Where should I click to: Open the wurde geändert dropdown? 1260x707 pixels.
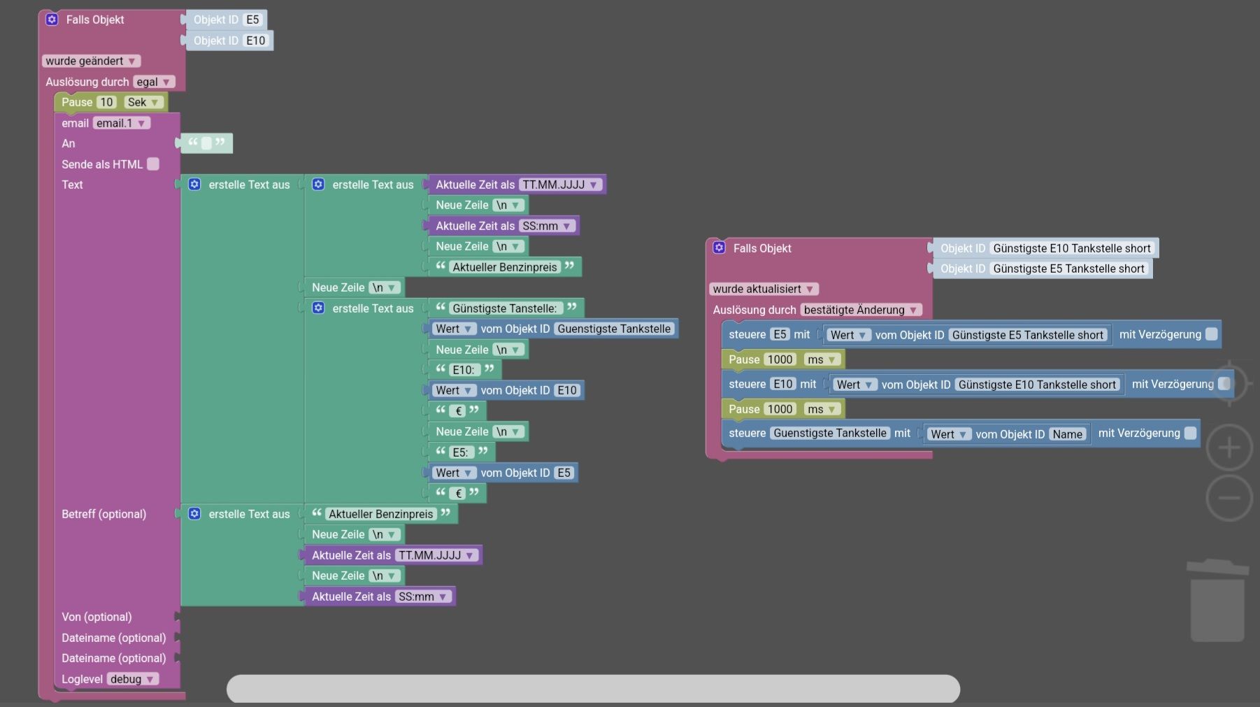(91, 61)
